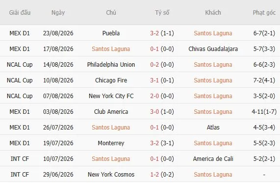
Task: Click corner stats 4-11(1-7) for Club America
Action: click(x=264, y=112)
